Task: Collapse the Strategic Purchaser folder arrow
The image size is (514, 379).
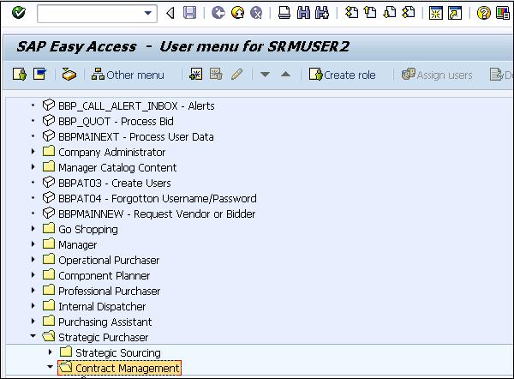Action: click(33, 336)
